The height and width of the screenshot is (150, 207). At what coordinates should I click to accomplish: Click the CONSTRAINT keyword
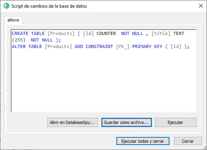pyautogui.click(x=99, y=46)
